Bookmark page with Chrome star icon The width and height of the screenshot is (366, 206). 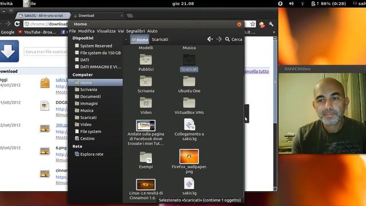click(x=253, y=24)
